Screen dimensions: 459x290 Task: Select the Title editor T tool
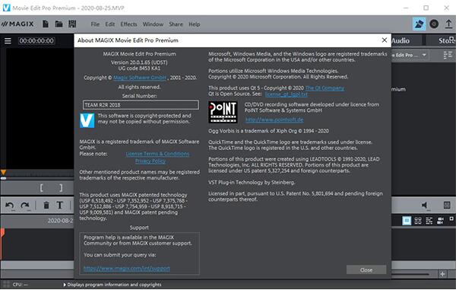[60, 205]
